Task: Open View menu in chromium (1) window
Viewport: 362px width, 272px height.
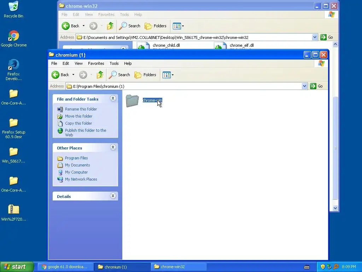Action: (78, 63)
